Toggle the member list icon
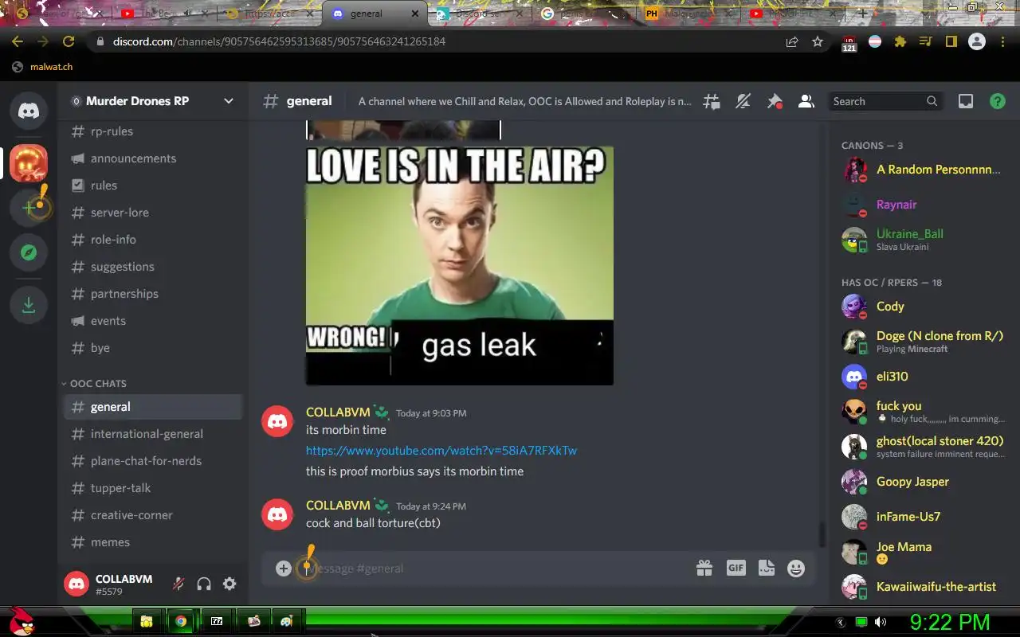1020x637 pixels. point(806,101)
